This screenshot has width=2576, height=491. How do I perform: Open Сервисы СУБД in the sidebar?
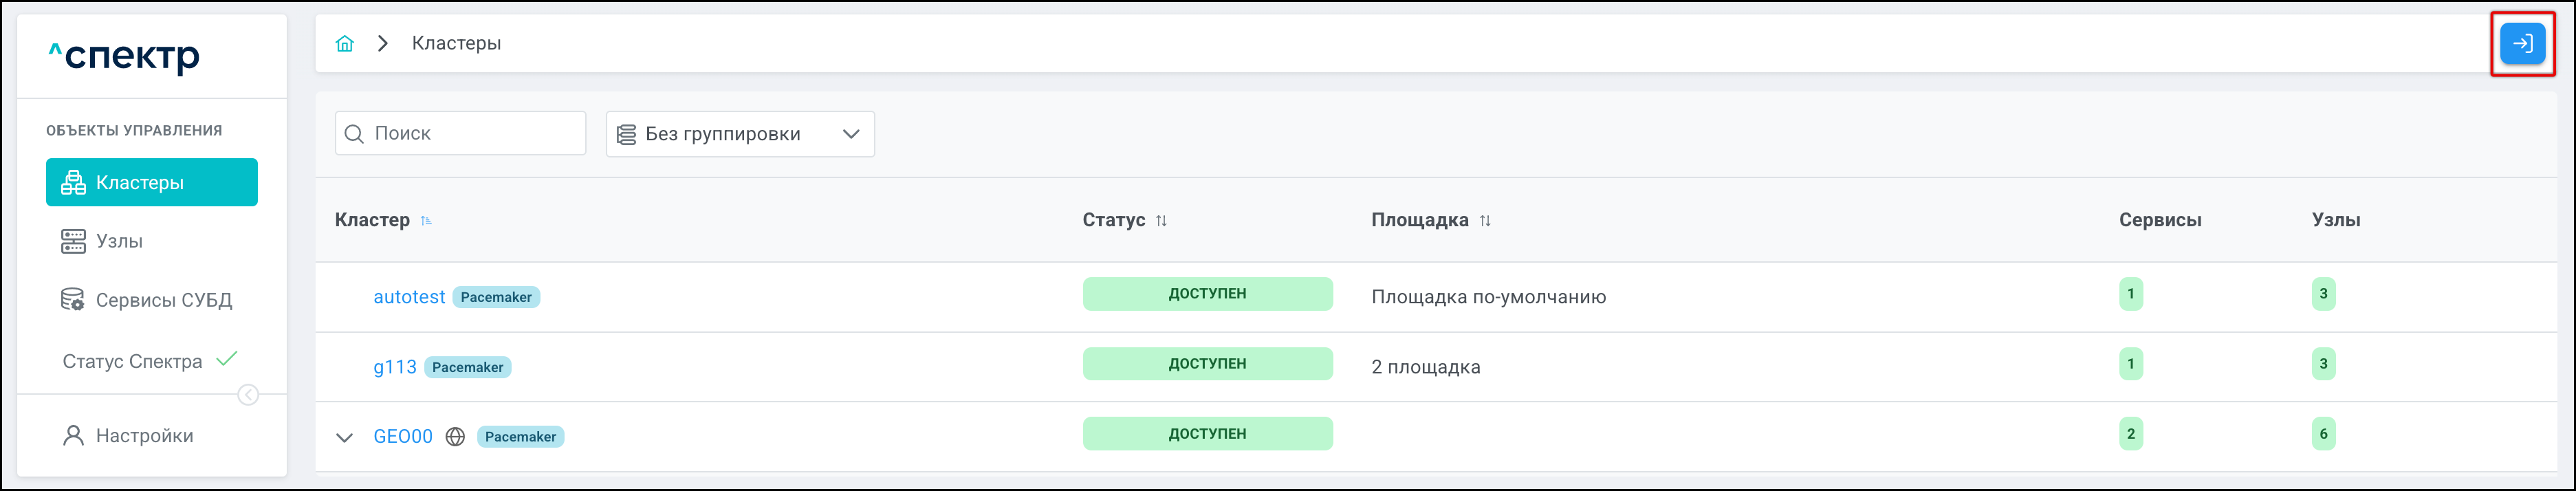[x=163, y=300]
